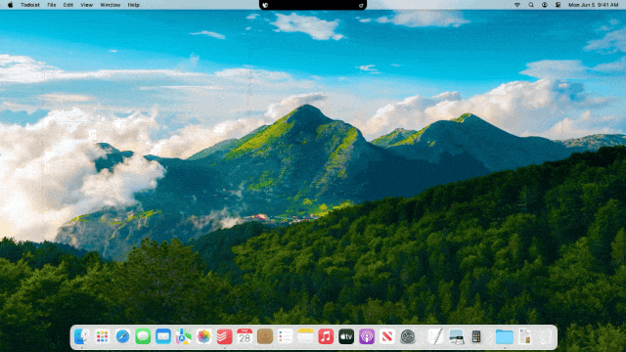Click the red Todoist dock icon

tap(224, 336)
